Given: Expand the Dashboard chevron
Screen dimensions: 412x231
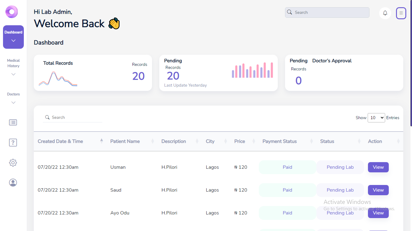Looking at the screenshot, I should (13, 41).
